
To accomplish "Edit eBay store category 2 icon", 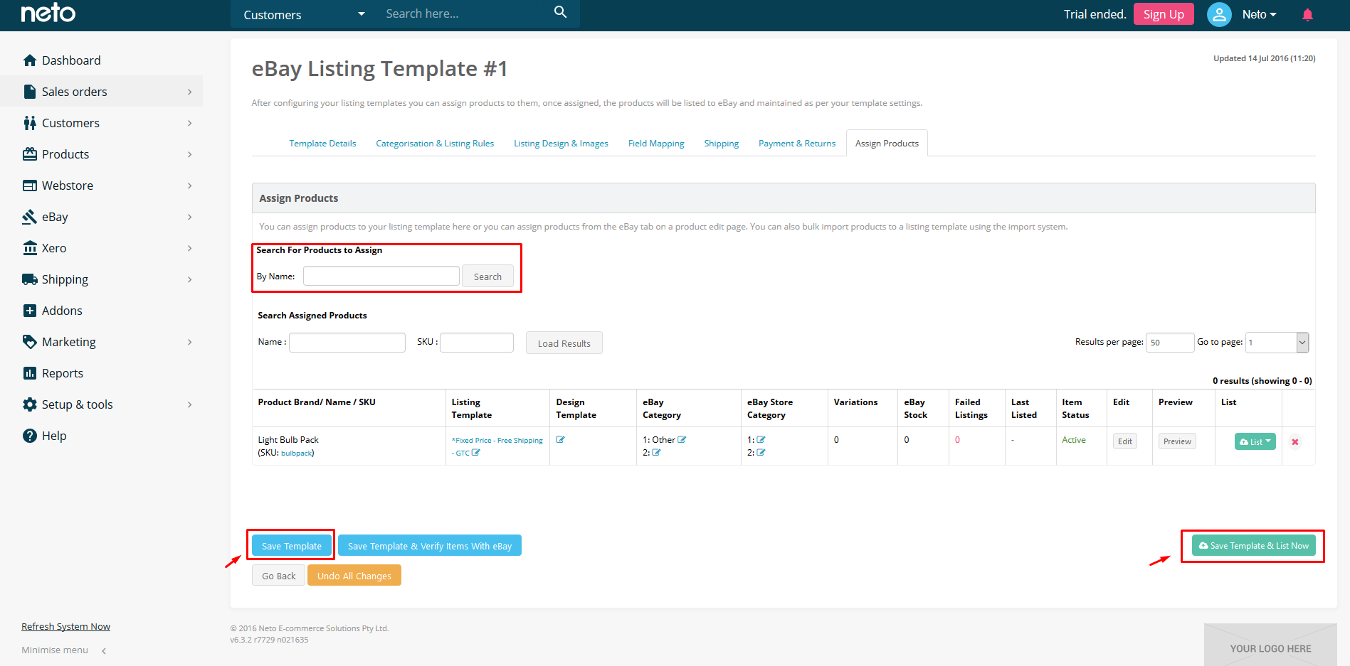I will point(761,453).
